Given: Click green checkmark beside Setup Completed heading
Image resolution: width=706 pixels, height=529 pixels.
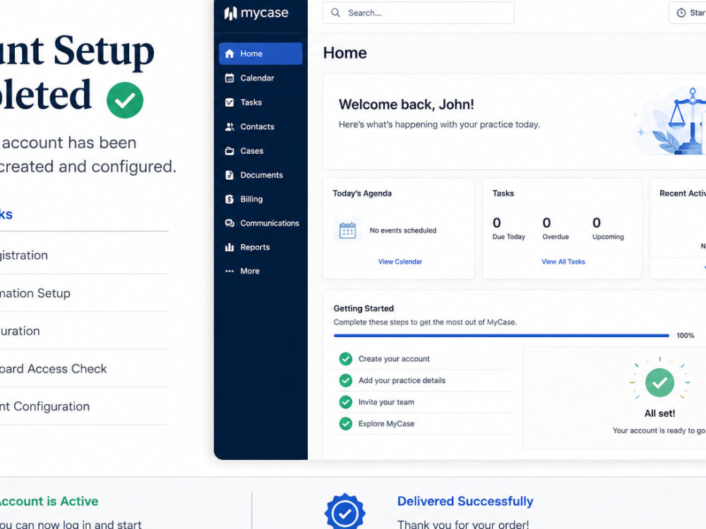Looking at the screenshot, I should point(125,100).
